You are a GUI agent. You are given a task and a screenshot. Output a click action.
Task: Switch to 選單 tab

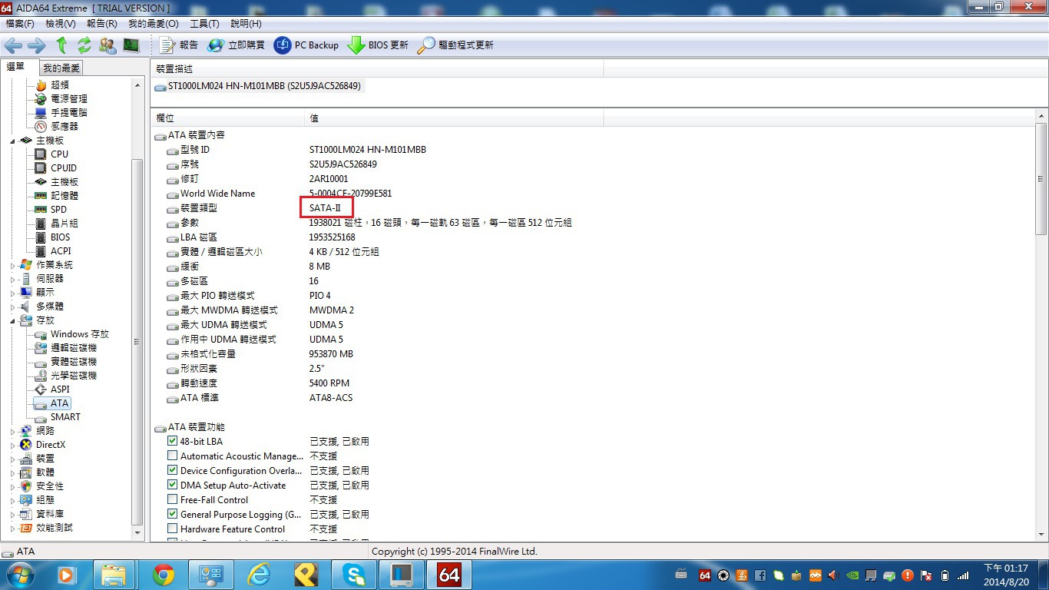click(16, 68)
